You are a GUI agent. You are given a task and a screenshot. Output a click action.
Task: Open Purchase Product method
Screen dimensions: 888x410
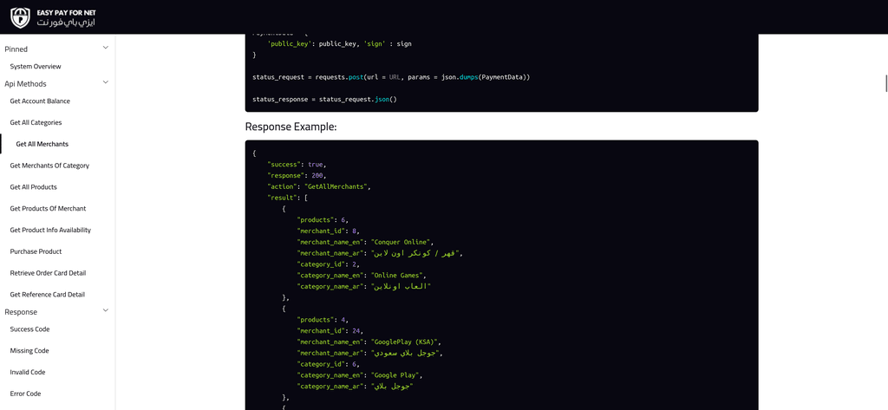tap(36, 252)
